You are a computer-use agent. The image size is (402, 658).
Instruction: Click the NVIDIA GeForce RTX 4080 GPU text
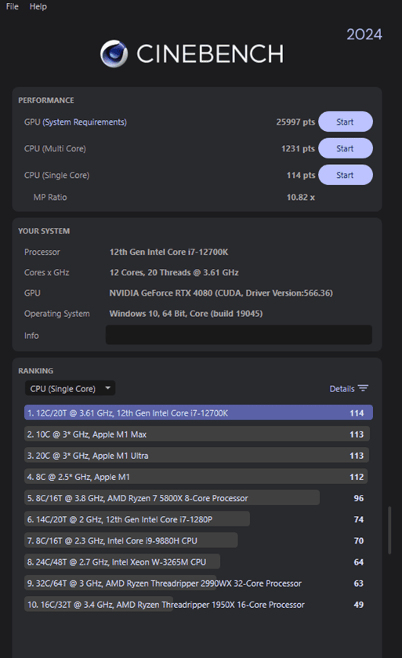click(x=221, y=293)
